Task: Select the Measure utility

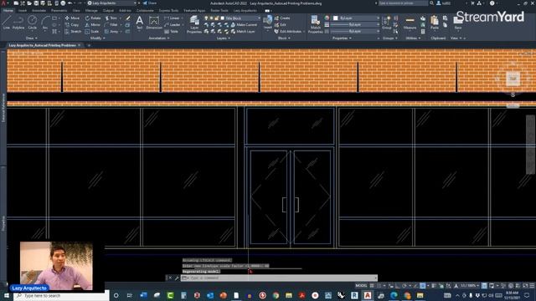Action: (x=410, y=23)
